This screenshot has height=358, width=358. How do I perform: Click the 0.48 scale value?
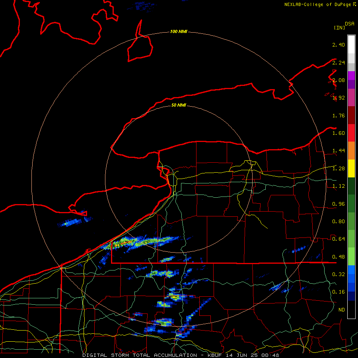click(x=339, y=257)
